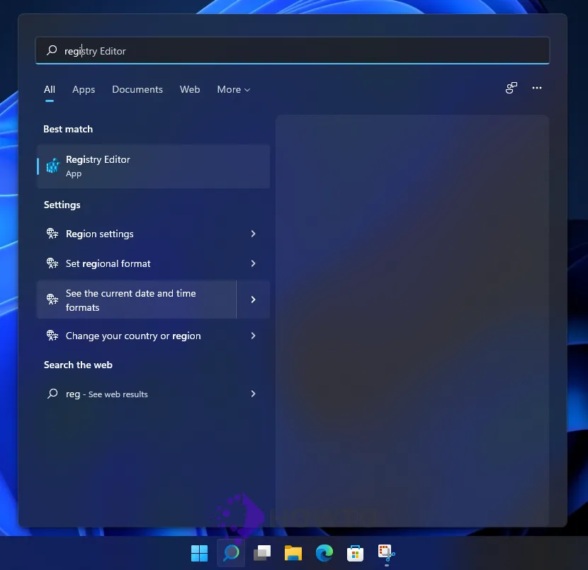Click the web search magnifier icon beside reg

(x=52, y=394)
